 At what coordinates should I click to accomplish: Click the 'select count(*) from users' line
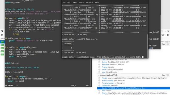coord(83,39)
